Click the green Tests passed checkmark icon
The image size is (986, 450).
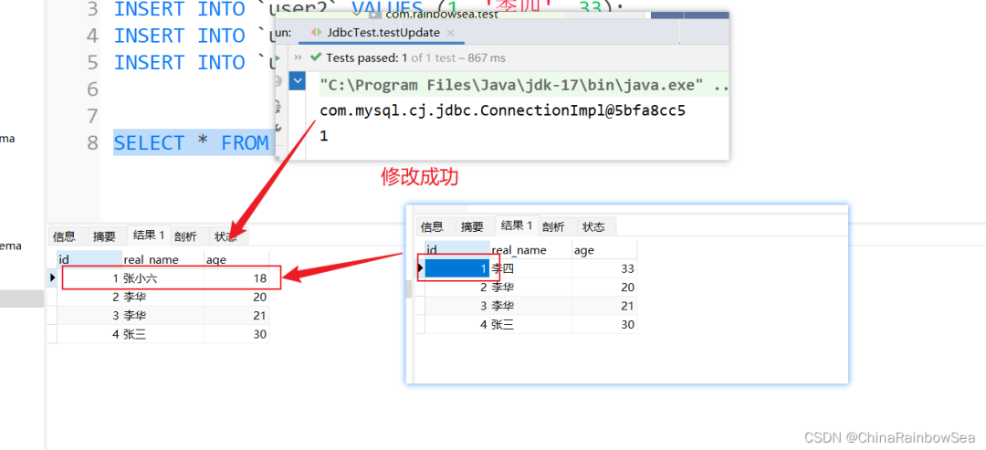coord(316,58)
